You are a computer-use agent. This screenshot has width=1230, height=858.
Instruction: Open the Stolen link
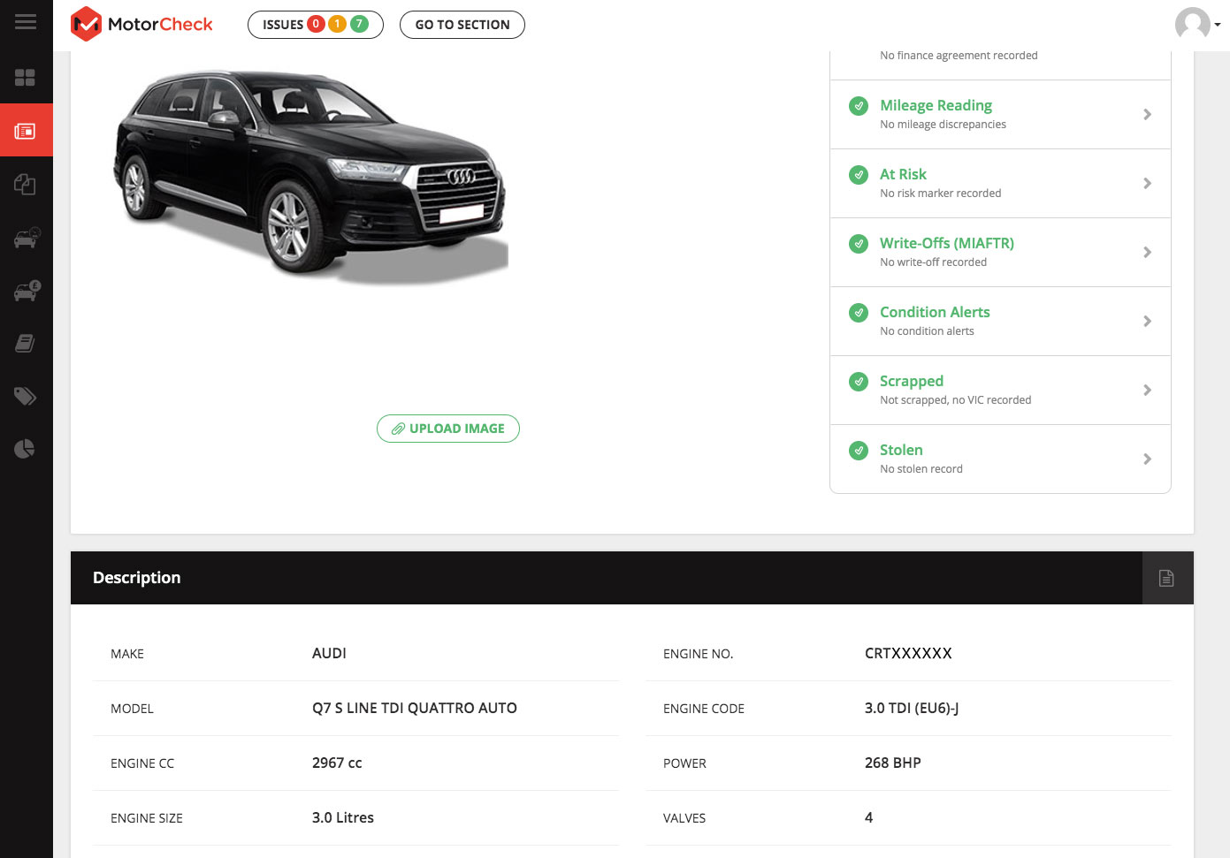(901, 450)
